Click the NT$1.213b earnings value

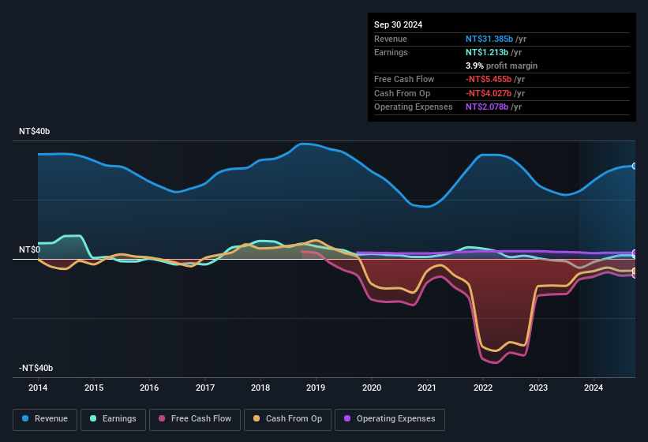(487, 52)
